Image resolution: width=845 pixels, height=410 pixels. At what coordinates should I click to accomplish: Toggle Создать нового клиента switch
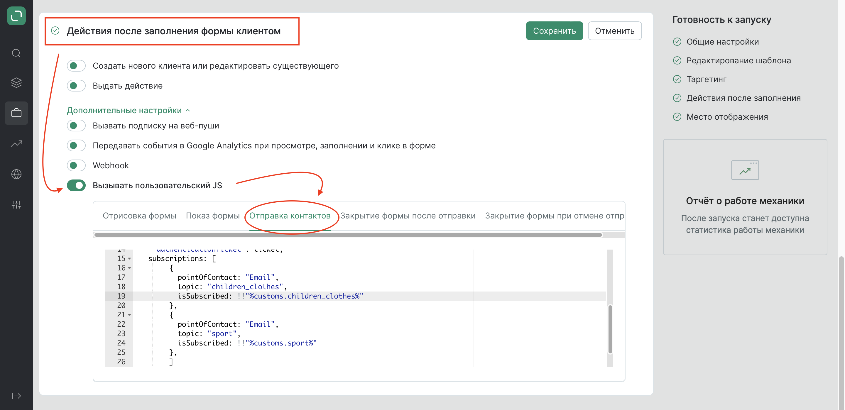(76, 66)
